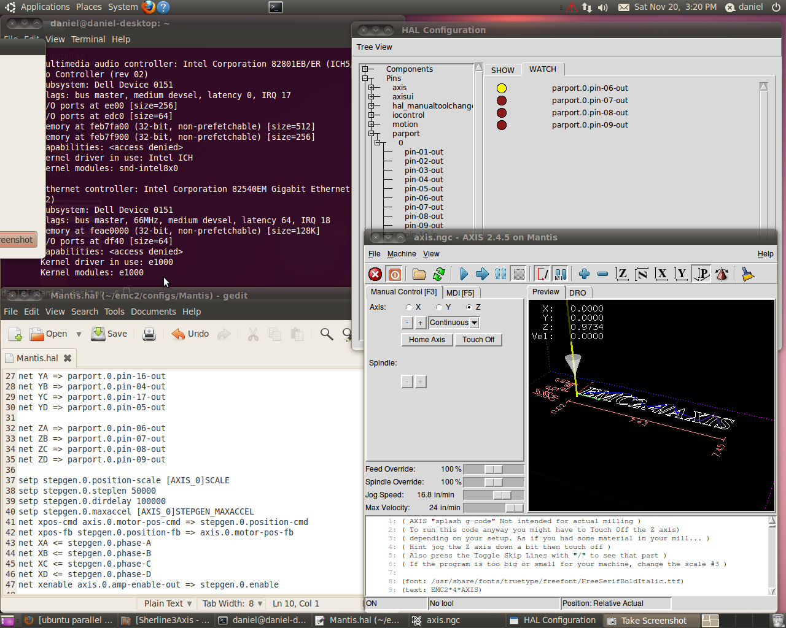
Task: Toggle Optional Pause M1 icon
Action: tap(561, 274)
